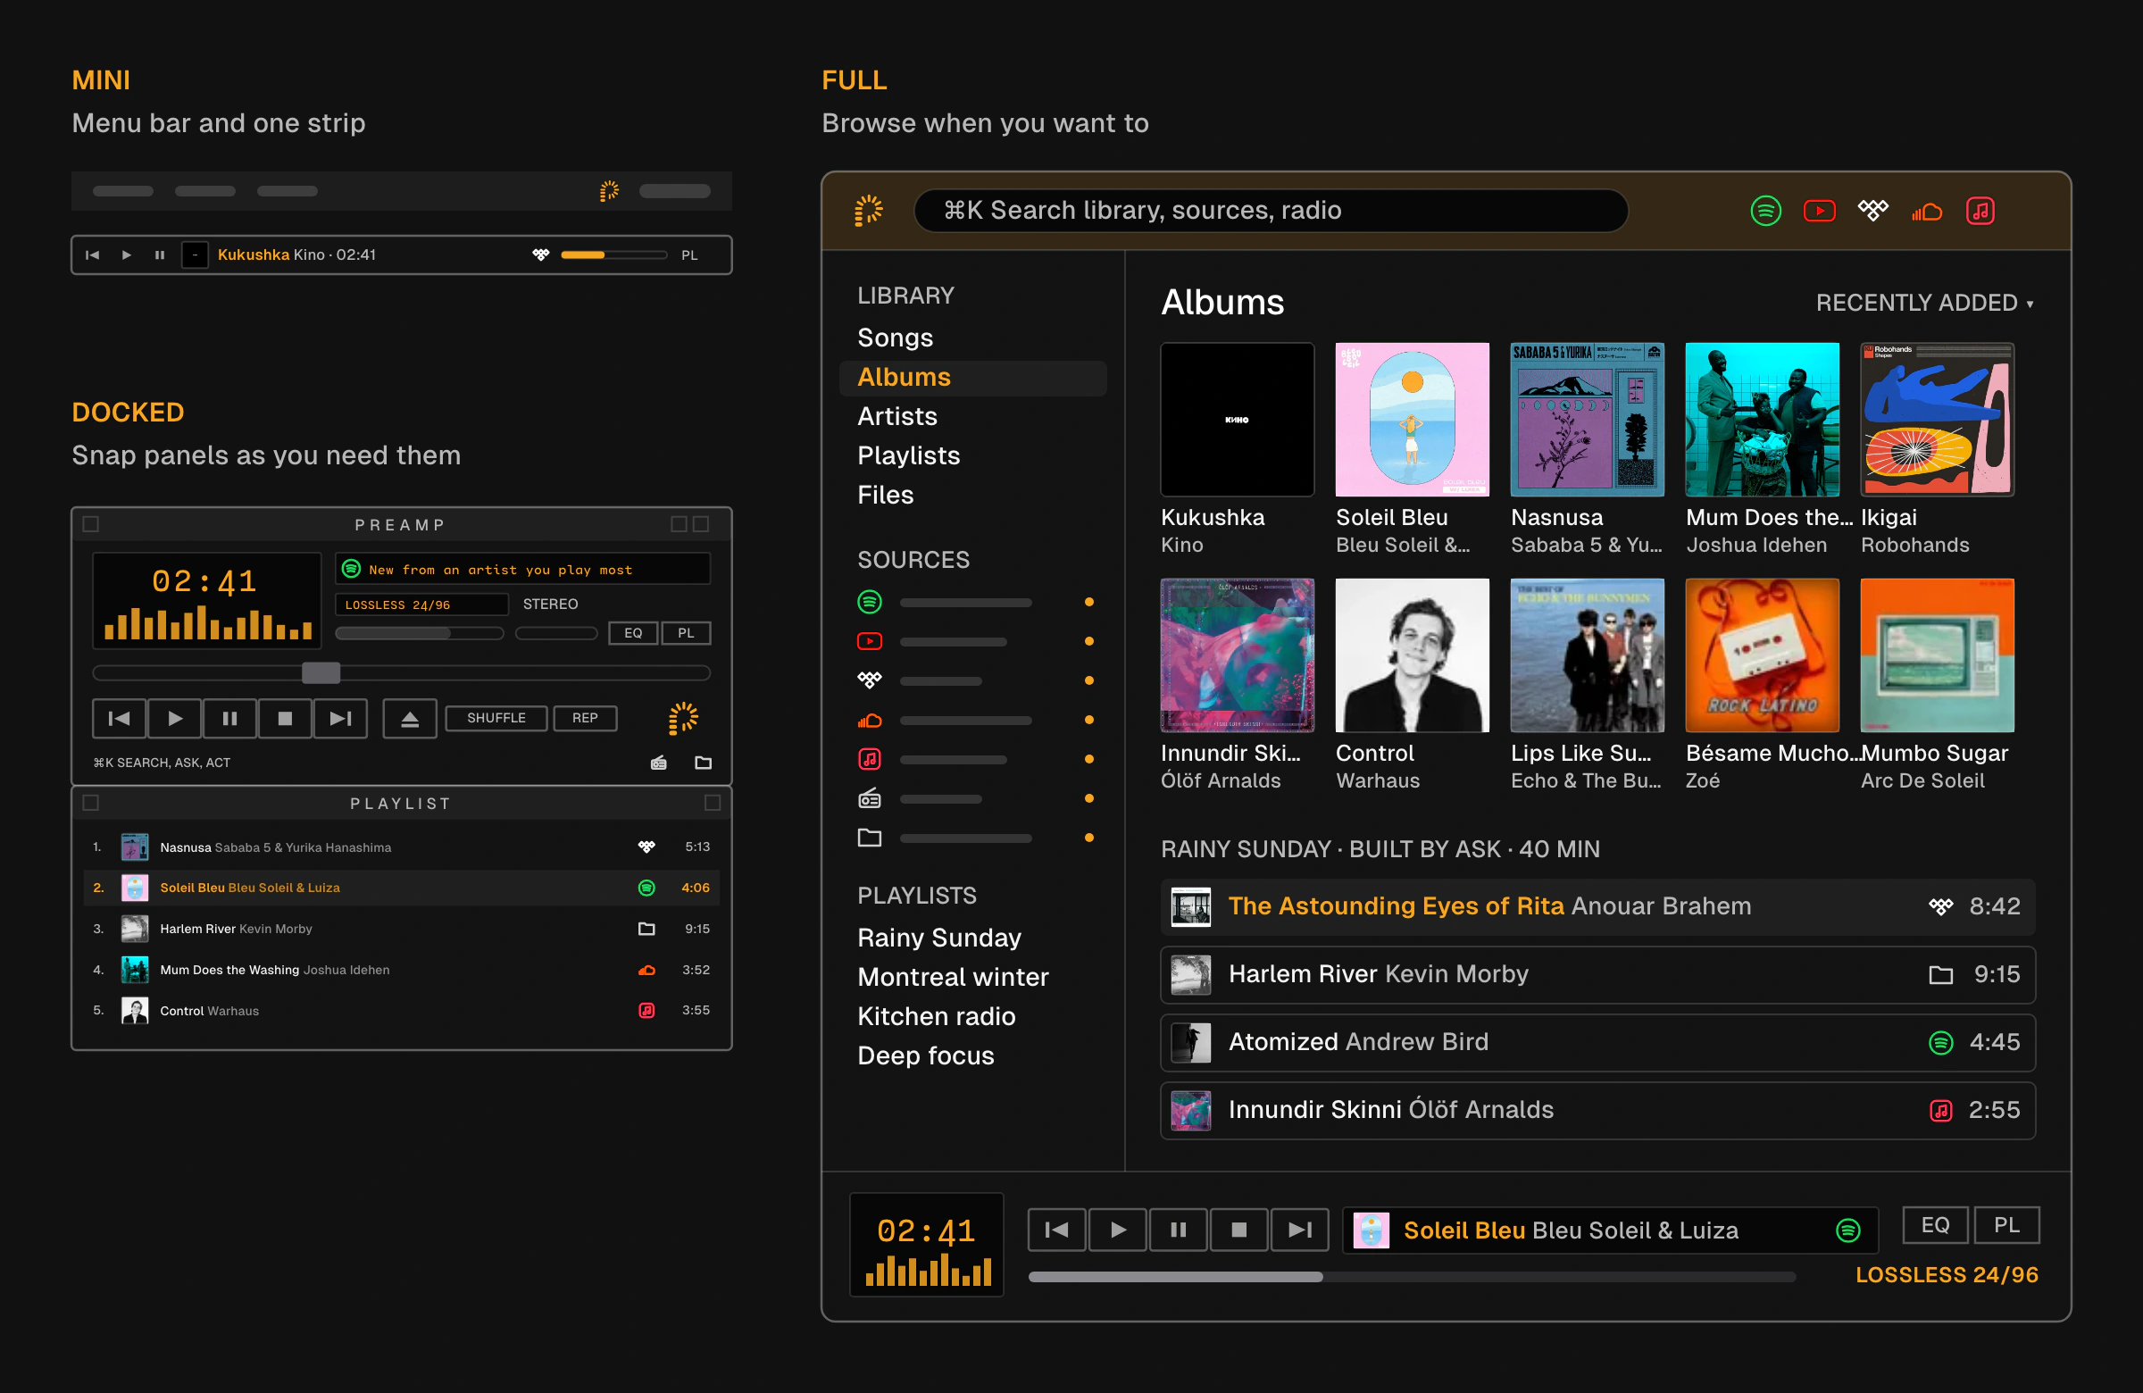Open Deep focus playlist
Image resolution: width=2143 pixels, height=1393 pixels.
click(x=926, y=1055)
